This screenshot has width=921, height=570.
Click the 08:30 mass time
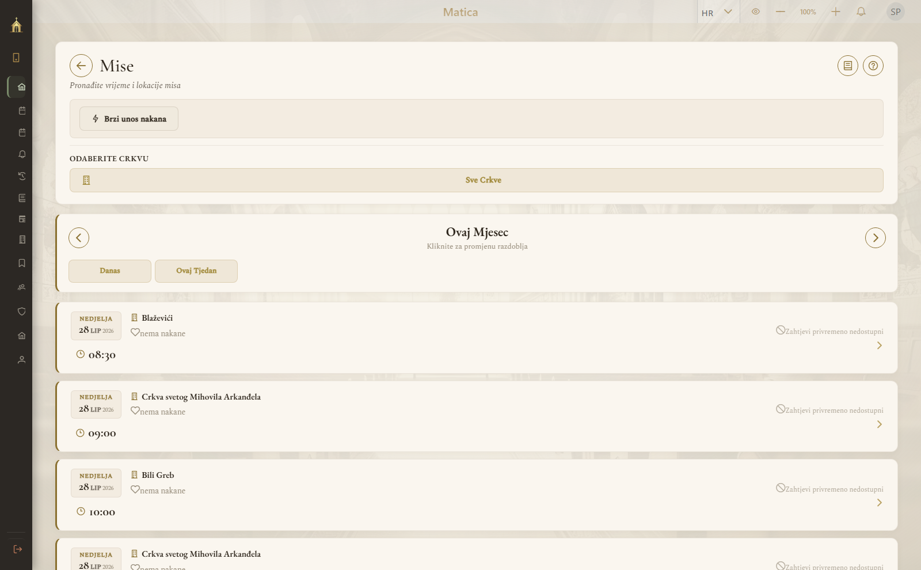click(x=102, y=355)
